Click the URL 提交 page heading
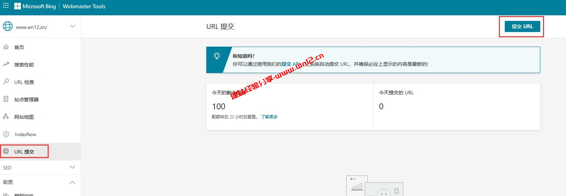Image resolution: width=566 pixels, height=196 pixels. point(220,26)
